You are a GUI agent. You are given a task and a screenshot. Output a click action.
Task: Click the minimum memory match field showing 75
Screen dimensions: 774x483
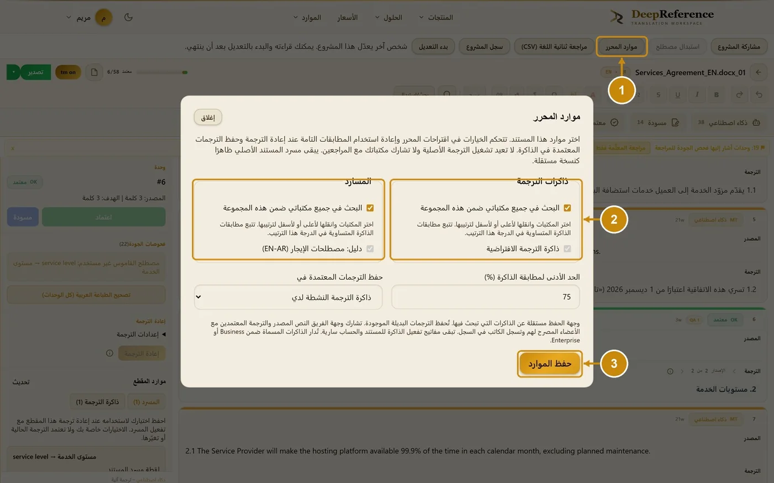[485, 297]
